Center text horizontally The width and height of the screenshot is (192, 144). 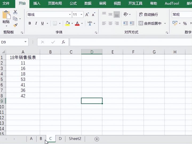click(x=110, y=23)
